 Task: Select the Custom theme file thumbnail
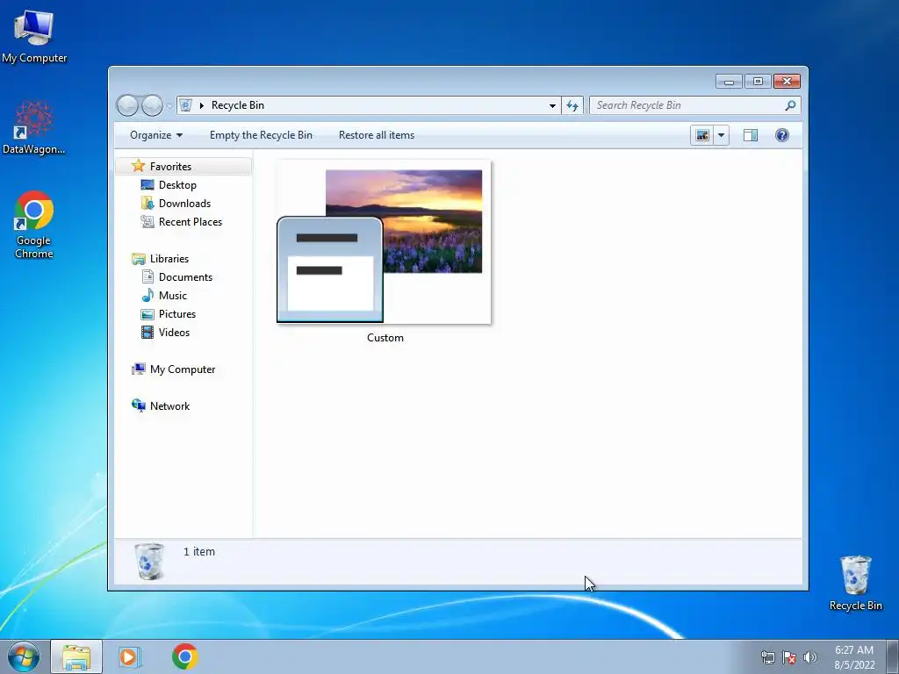click(385, 242)
